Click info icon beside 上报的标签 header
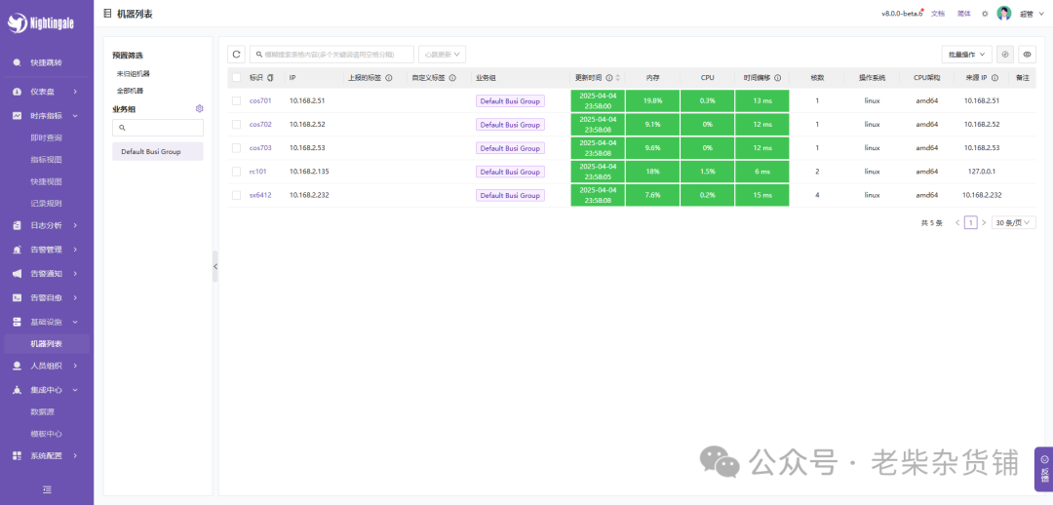Screen dimensions: 1053x505 (389, 78)
